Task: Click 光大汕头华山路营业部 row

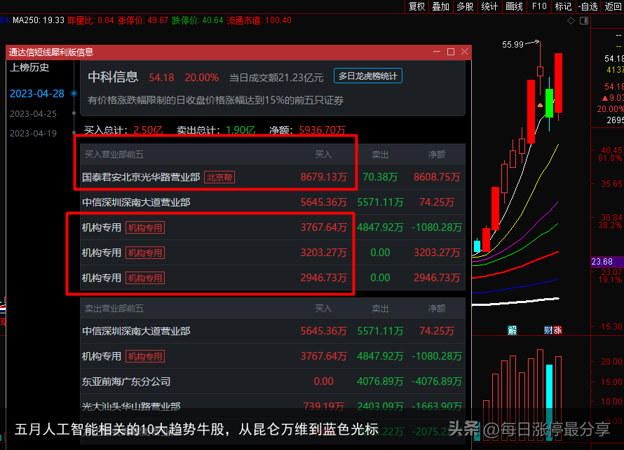Action: pos(273,407)
